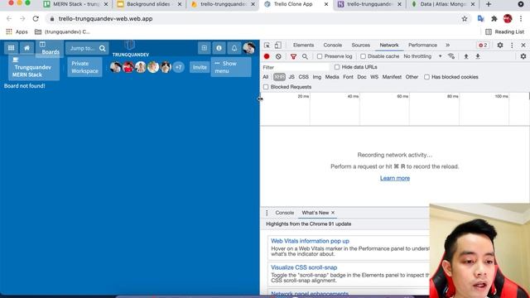Click the Jump to search field
This screenshot has height=298, width=530.
click(x=87, y=48)
